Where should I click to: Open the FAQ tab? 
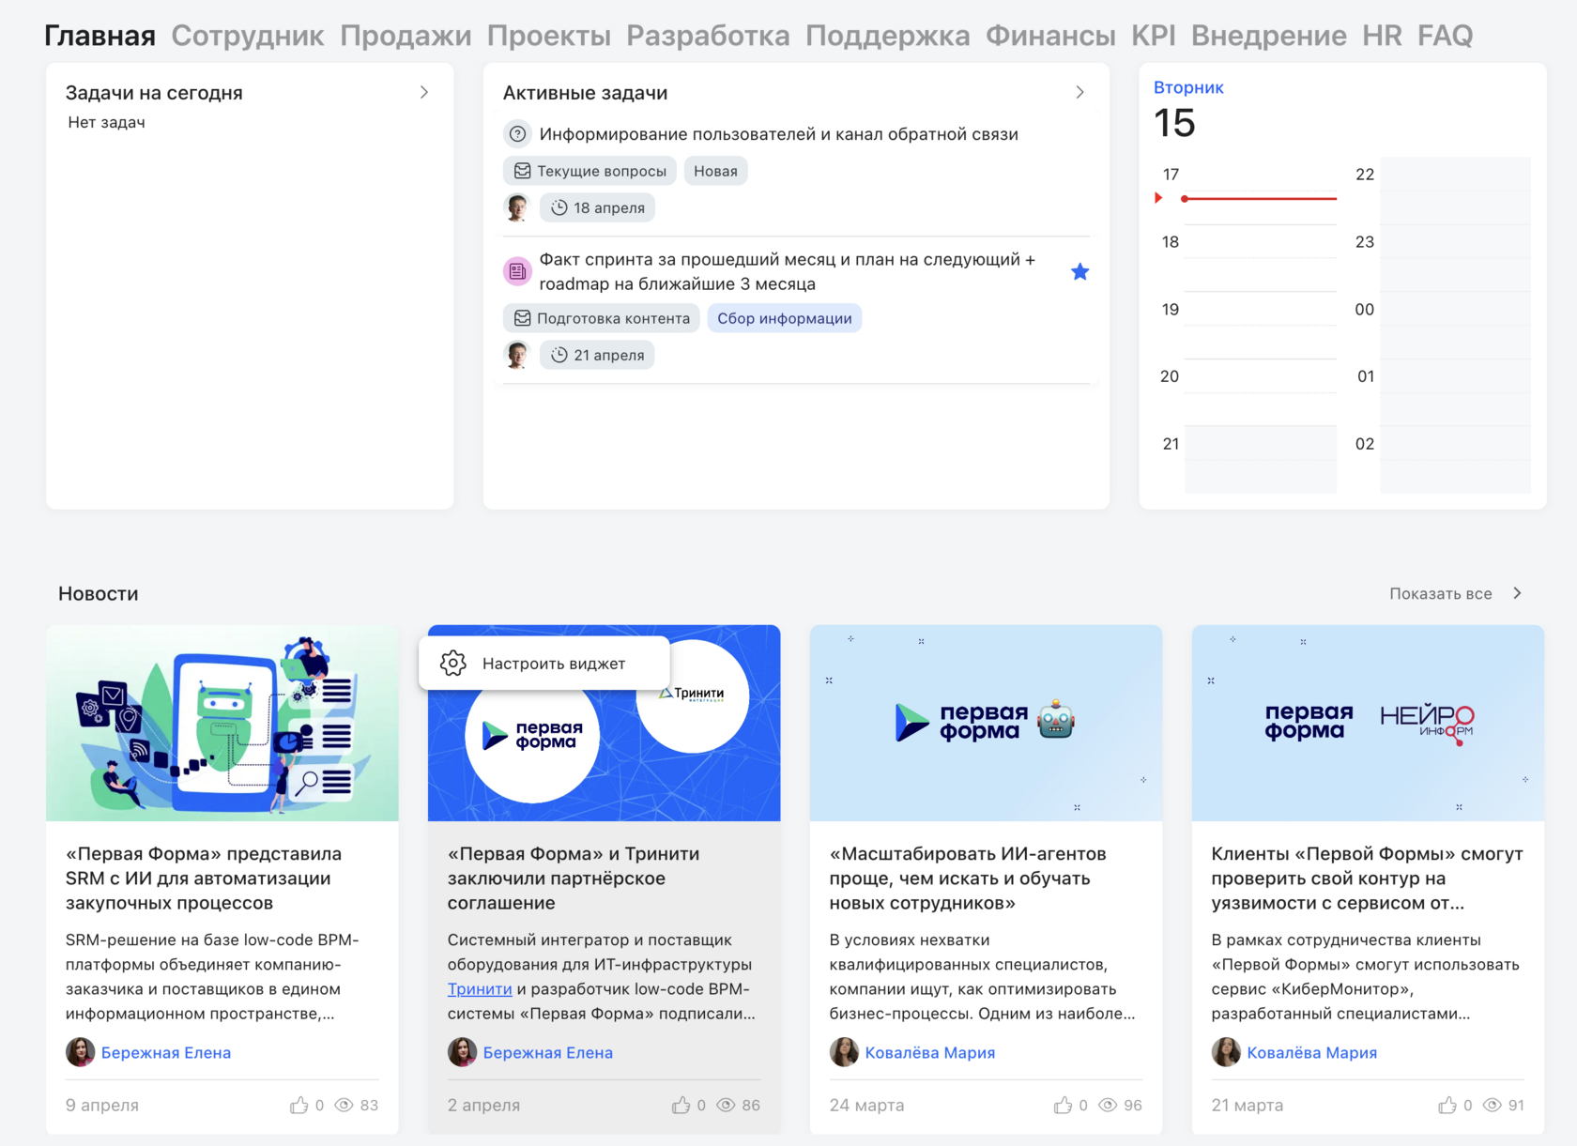click(x=1446, y=36)
